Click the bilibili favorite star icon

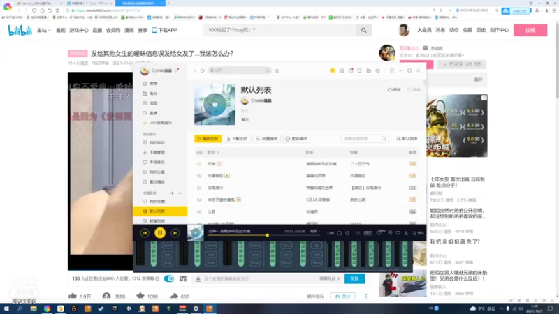[140, 296]
